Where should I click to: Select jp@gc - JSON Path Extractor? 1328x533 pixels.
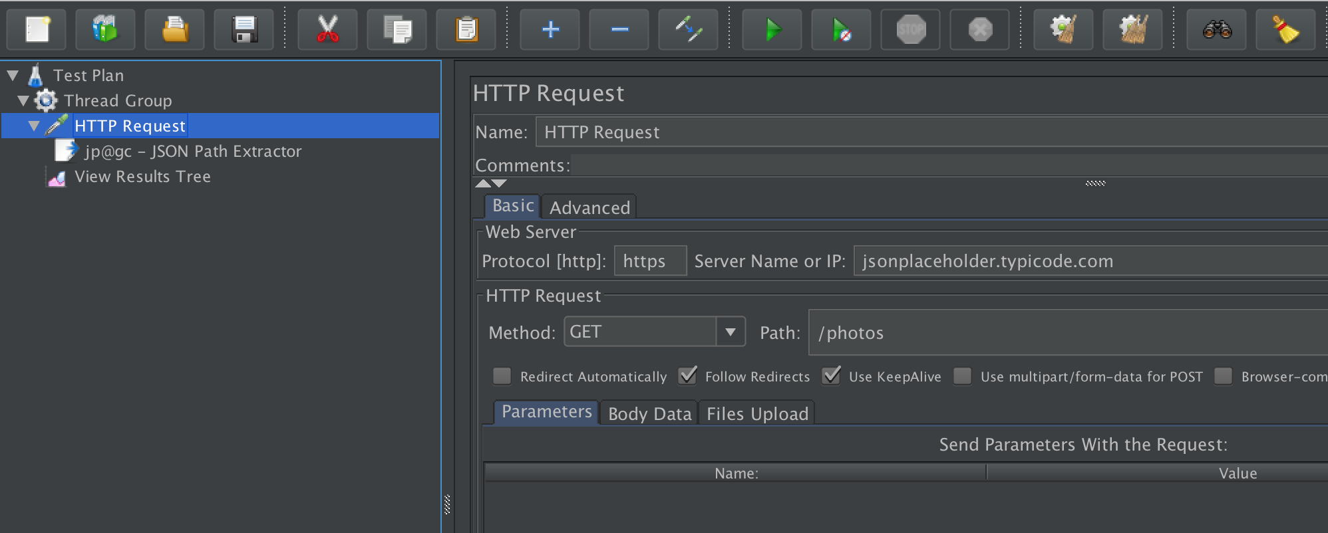pyautogui.click(x=192, y=152)
